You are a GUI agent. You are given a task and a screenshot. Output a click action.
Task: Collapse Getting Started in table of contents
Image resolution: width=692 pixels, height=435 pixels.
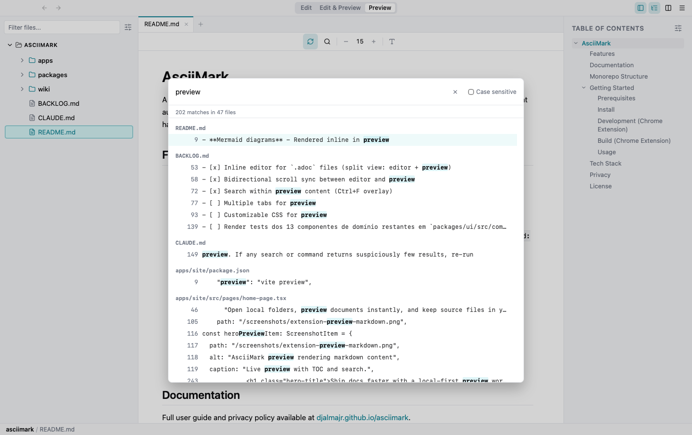[x=584, y=88]
